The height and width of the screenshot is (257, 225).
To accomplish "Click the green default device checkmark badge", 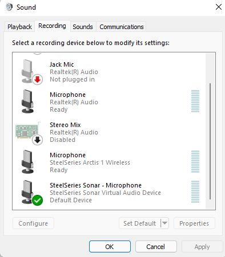I will (x=37, y=201).
